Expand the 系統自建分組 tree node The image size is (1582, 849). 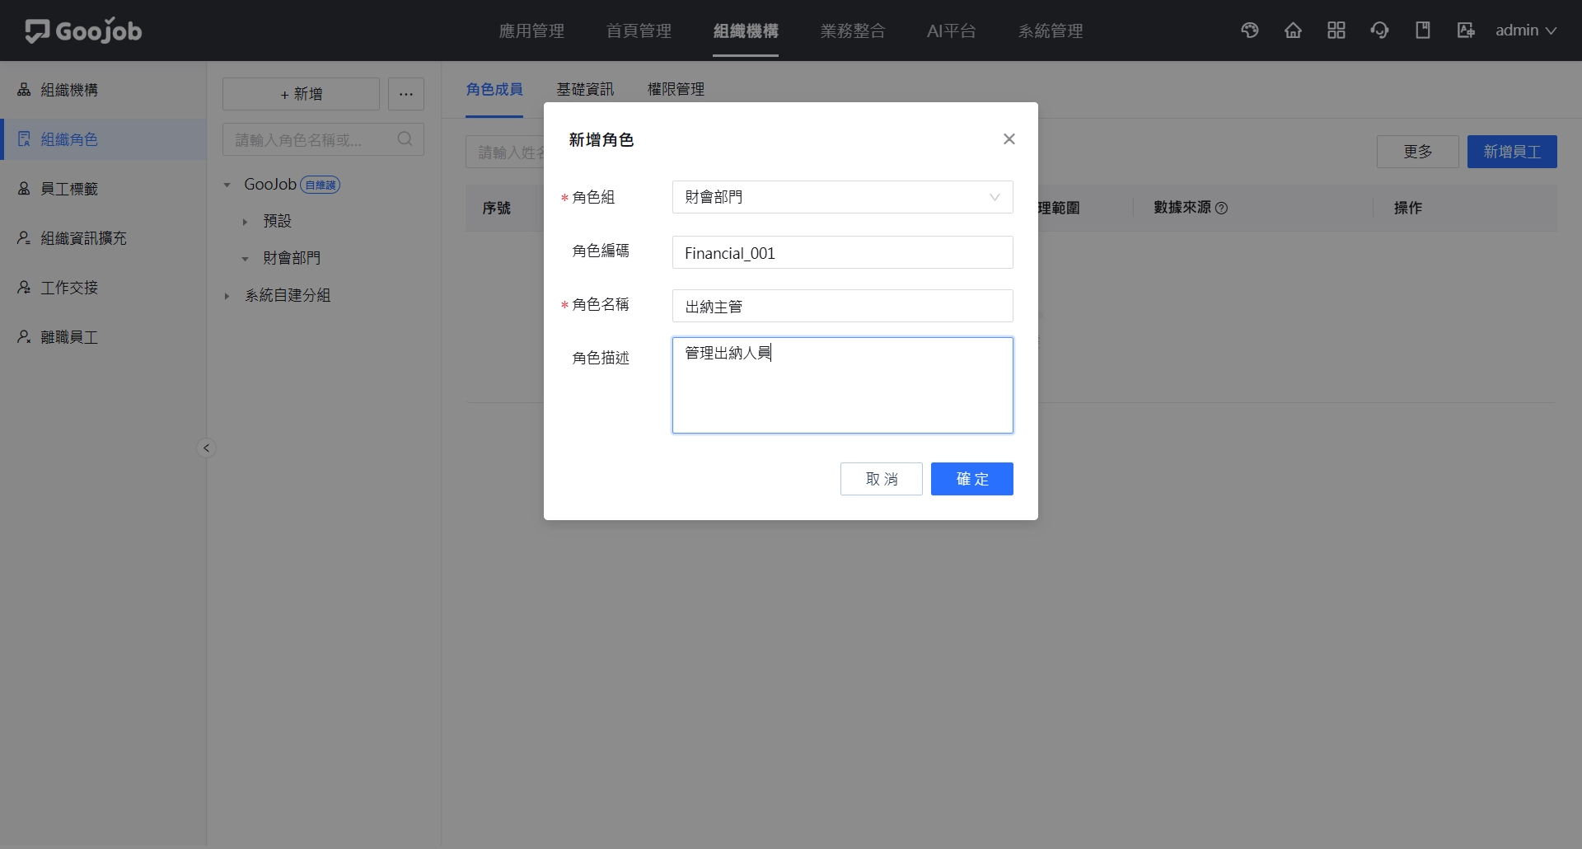click(227, 296)
